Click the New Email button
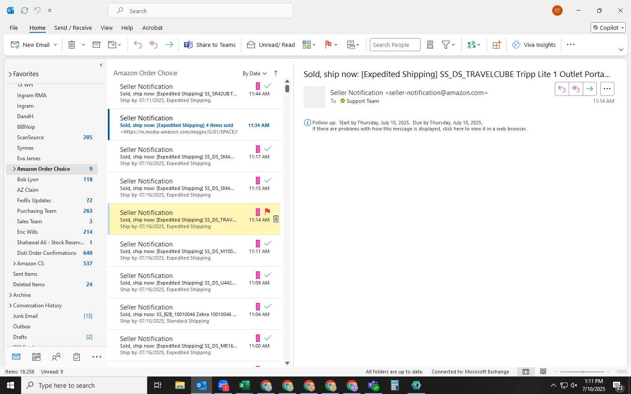This screenshot has width=631, height=394. [30, 45]
